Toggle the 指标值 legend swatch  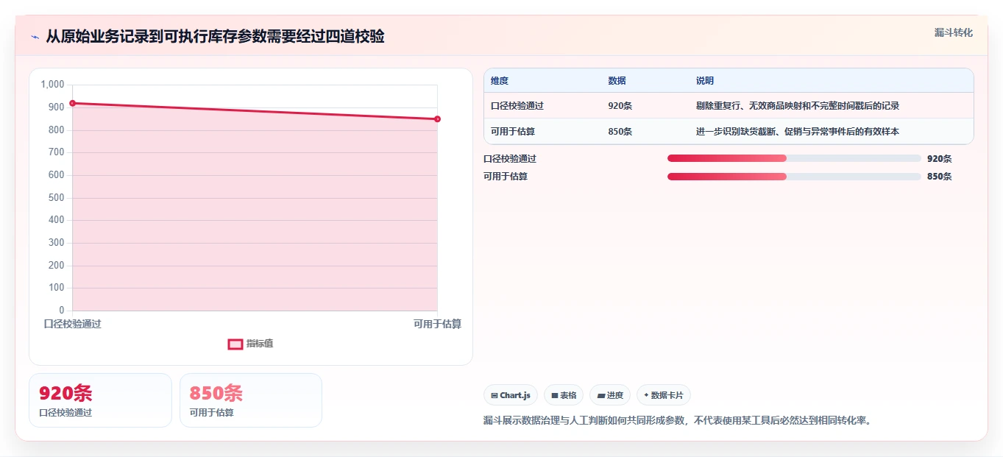[235, 344]
